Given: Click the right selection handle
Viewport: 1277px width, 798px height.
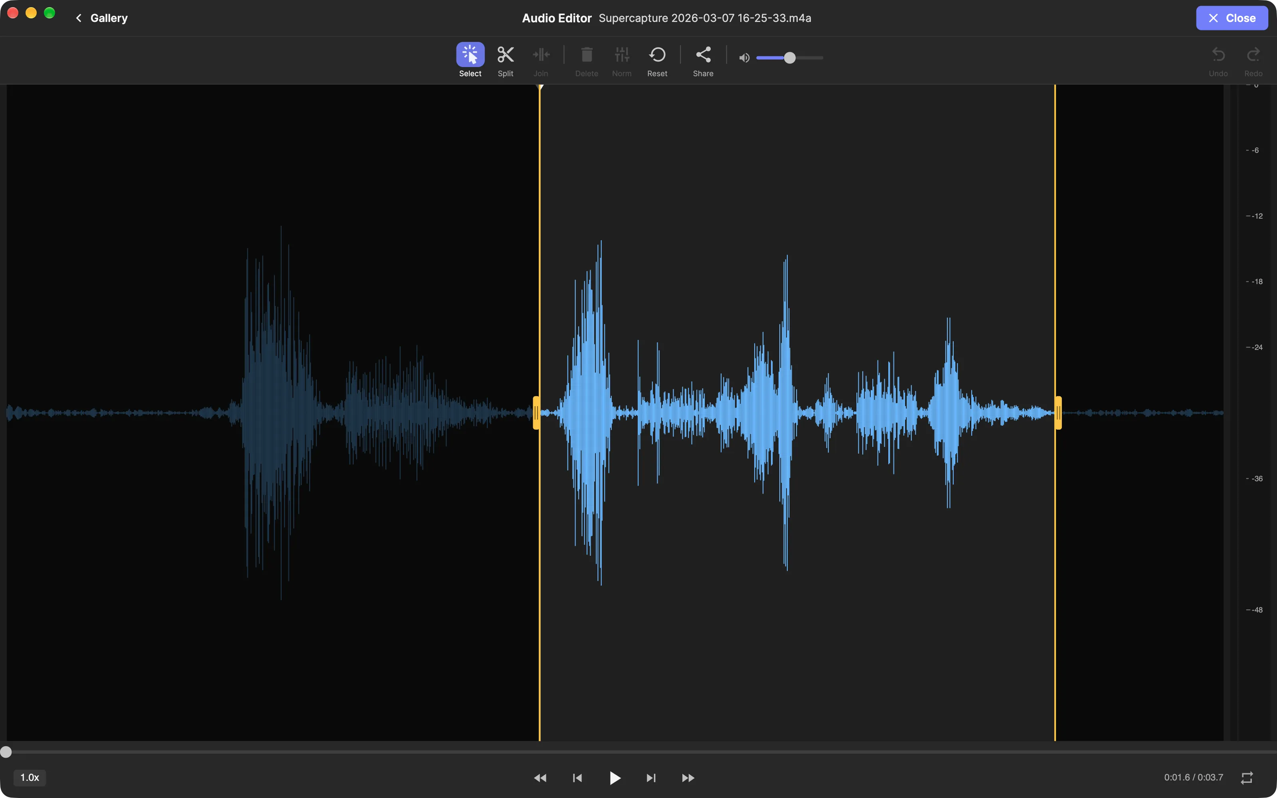Looking at the screenshot, I should 1059,413.
